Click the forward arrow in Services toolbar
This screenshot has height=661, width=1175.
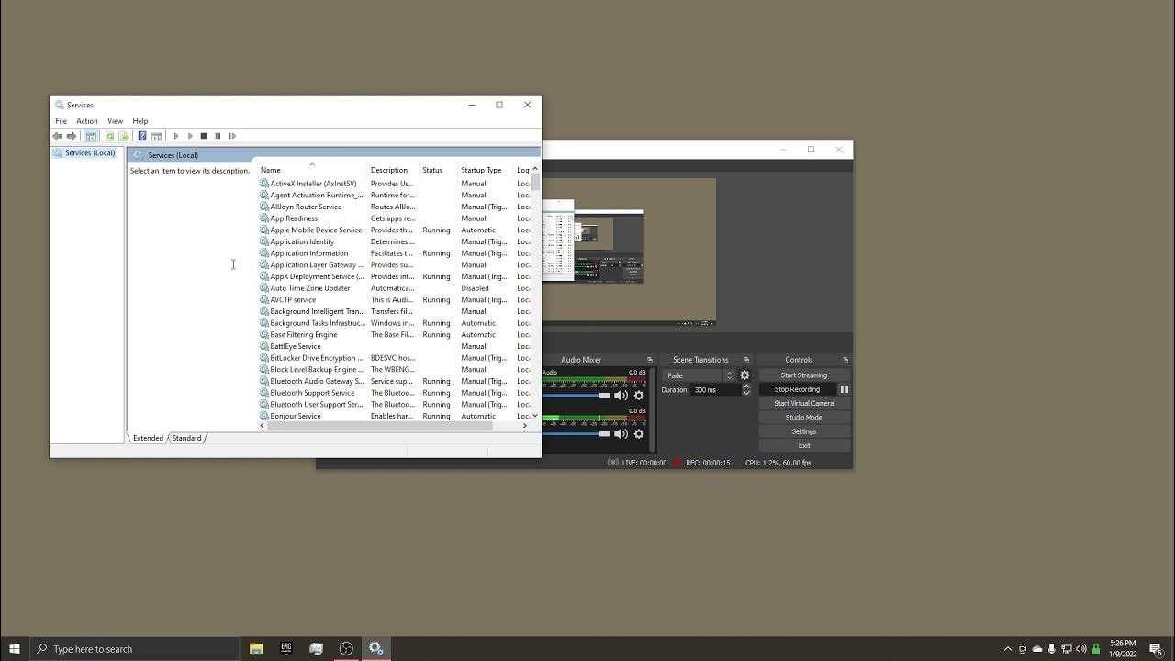coord(72,136)
